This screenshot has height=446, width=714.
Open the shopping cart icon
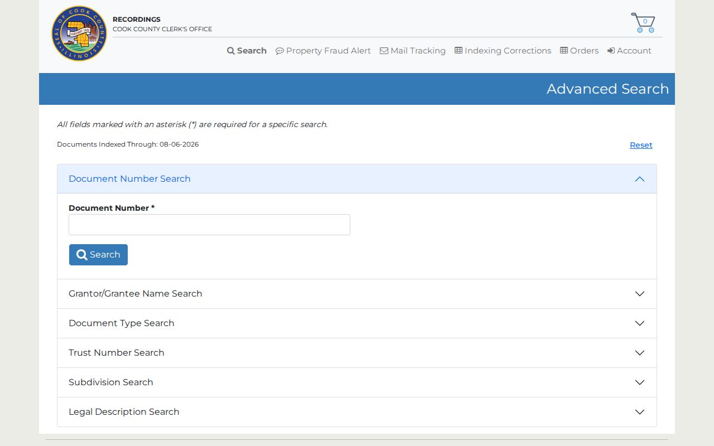(x=643, y=23)
